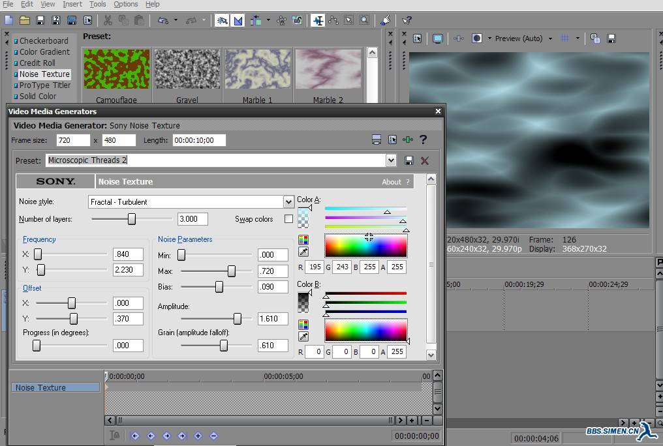663x446 pixels.
Task: Open the Color B palette picker icon
Action: [x=303, y=325]
